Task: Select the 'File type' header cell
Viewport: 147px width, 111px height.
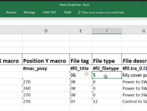Action: (107, 59)
